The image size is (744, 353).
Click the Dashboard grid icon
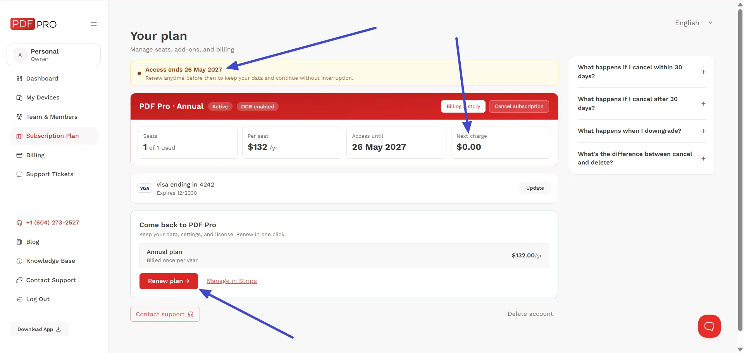19,79
